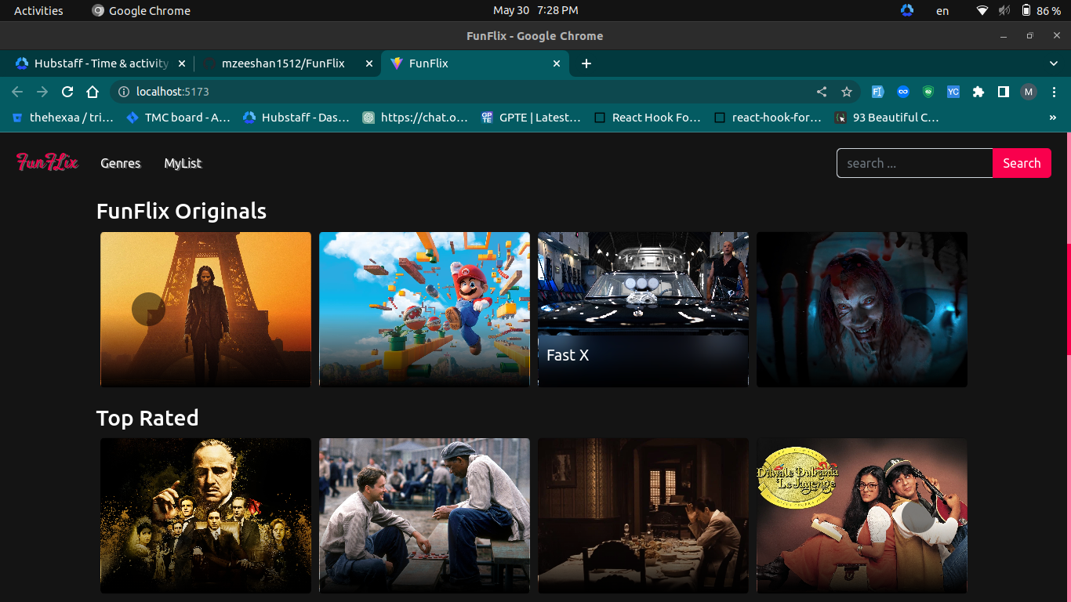Click the Top Rated heading
The width and height of the screenshot is (1071, 602).
point(147,418)
